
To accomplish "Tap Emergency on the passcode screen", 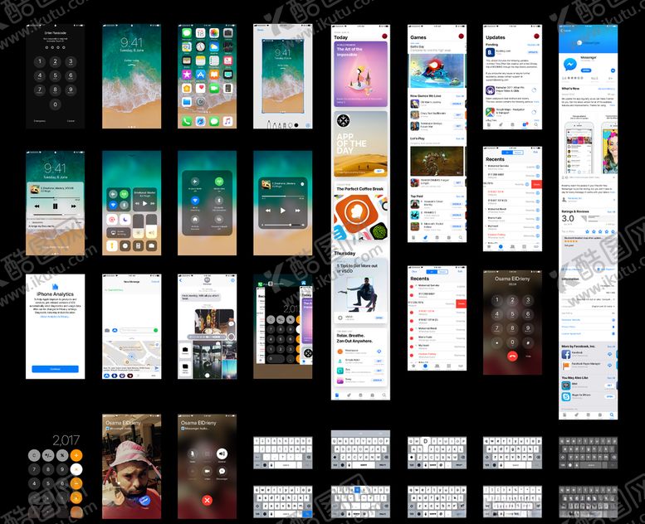I will pos(40,121).
